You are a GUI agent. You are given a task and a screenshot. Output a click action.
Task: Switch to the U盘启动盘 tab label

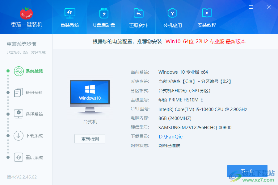pyautogui.click(x=104, y=25)
